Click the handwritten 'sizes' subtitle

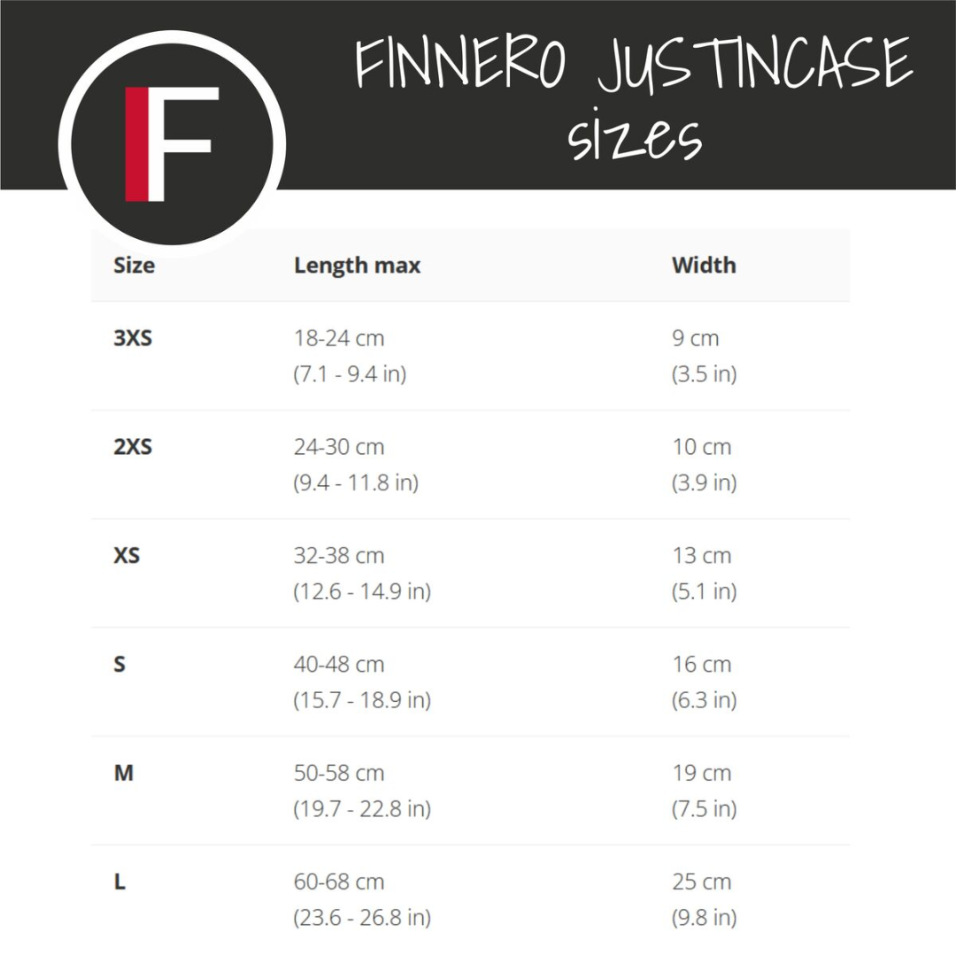click(x=635, y=140)
